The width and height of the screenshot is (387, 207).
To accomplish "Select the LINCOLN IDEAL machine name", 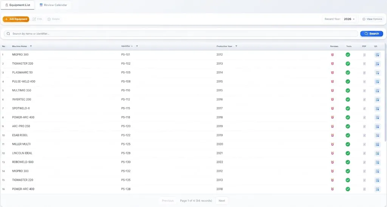I will (22, 153).
